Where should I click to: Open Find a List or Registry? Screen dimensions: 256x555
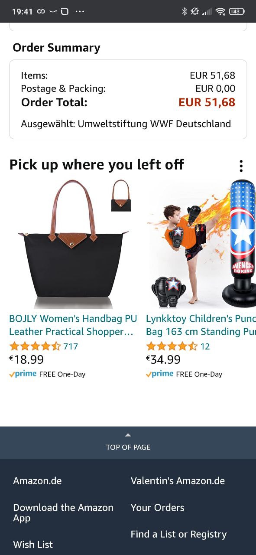pyautogui.click(x=178, y=535)
